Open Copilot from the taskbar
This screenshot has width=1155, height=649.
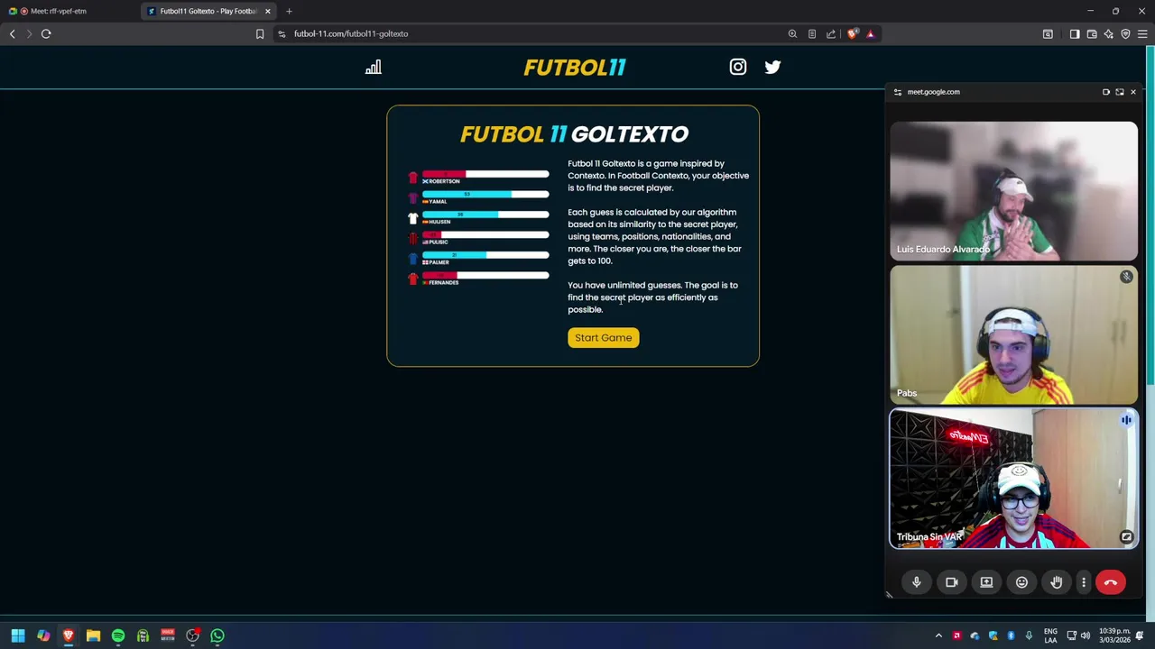43,635
